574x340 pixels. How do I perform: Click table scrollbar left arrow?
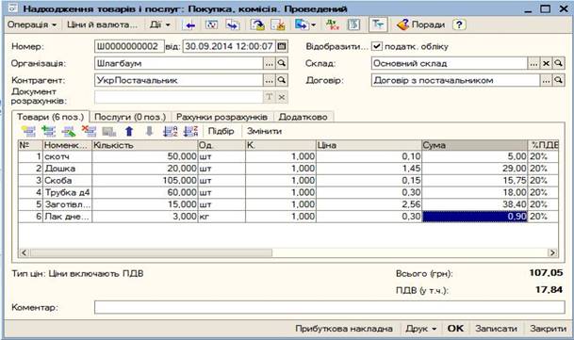coord(25,252)
